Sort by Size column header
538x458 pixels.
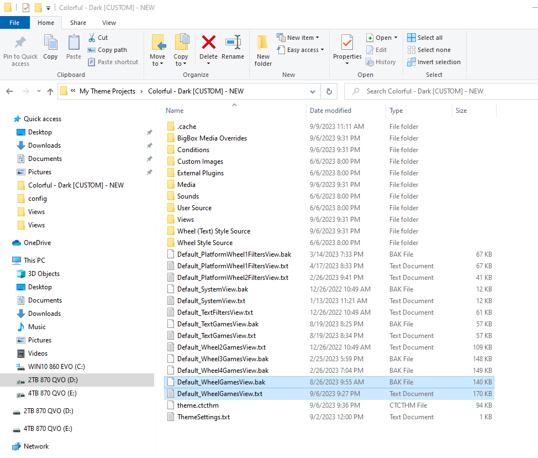461,111
